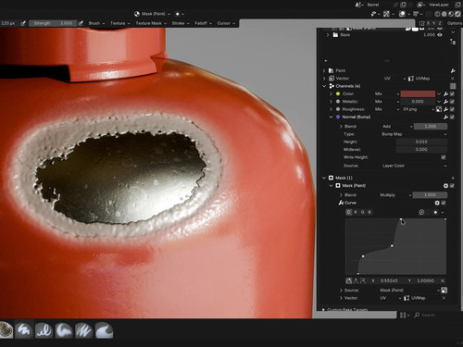The image size is (463, 347).
Task: Click the red Color channel swatch
Action: tap(418, 93)
